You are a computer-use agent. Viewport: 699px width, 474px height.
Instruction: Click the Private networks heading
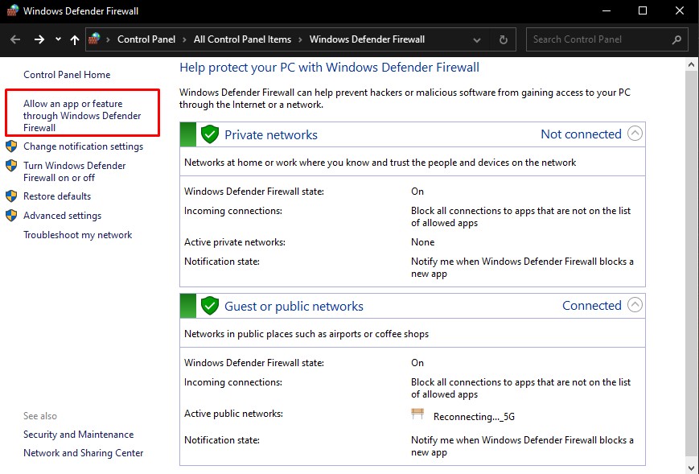[x=271, y=134]
